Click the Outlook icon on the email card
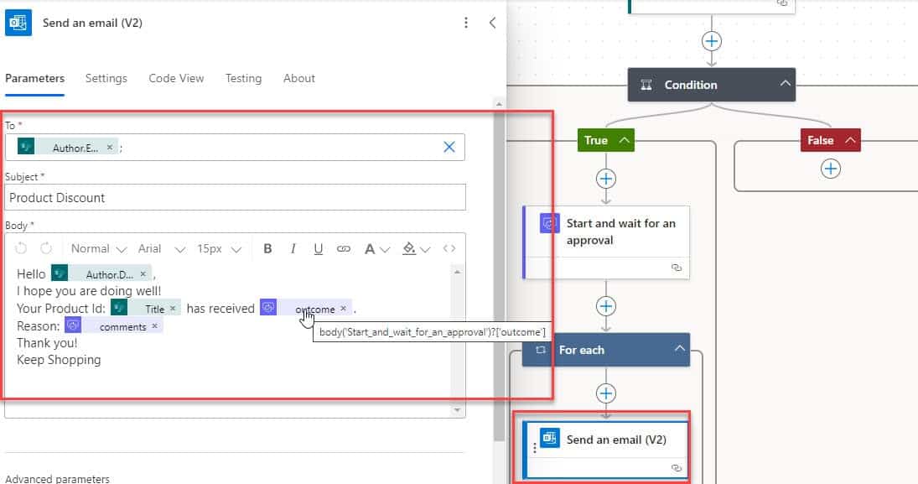Image resolution: width=918 pixels, height=484 pixels. [x=549, y=438]
